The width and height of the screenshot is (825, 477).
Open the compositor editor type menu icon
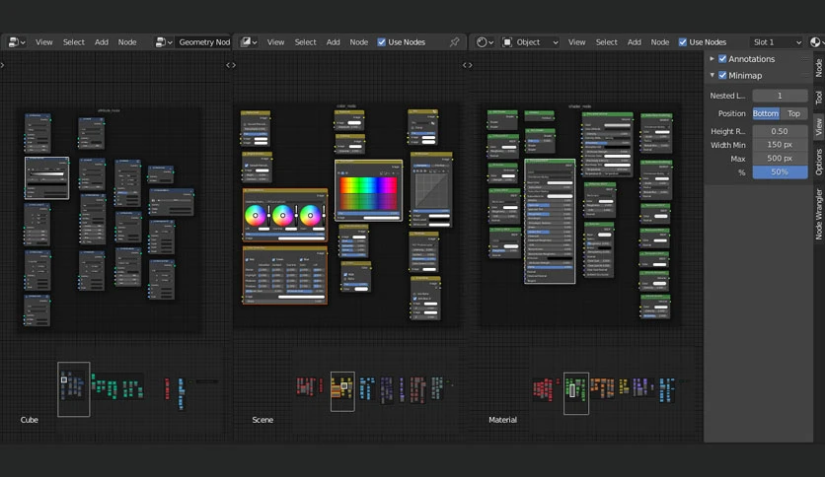[248, 42]
